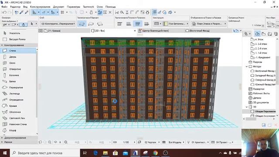Select the Перекрытие (Slab) tool
Viewport: 279px width, 157px height.
[x=18, y=87]
